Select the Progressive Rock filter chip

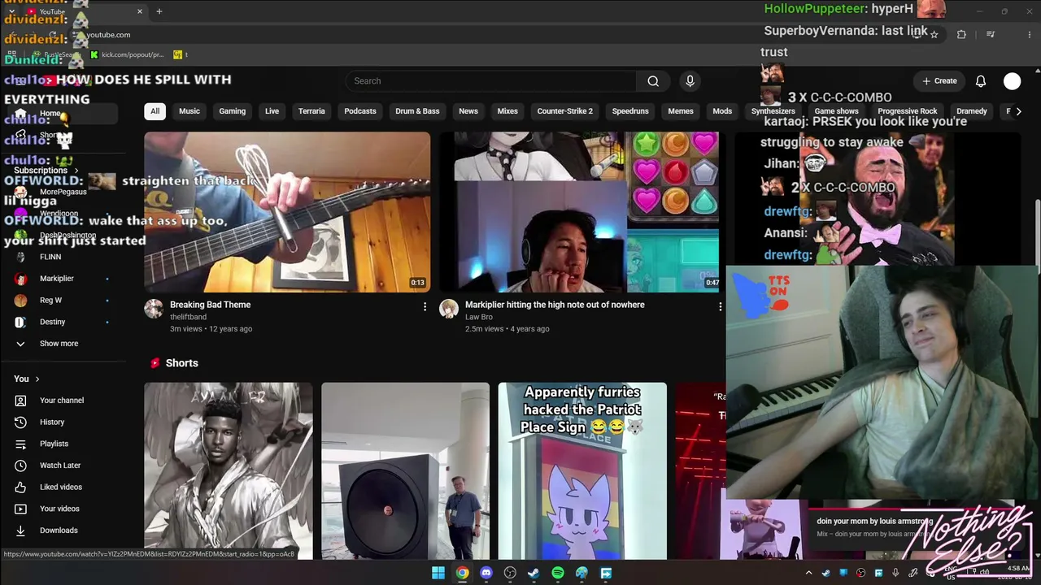[x=908, y=111]
